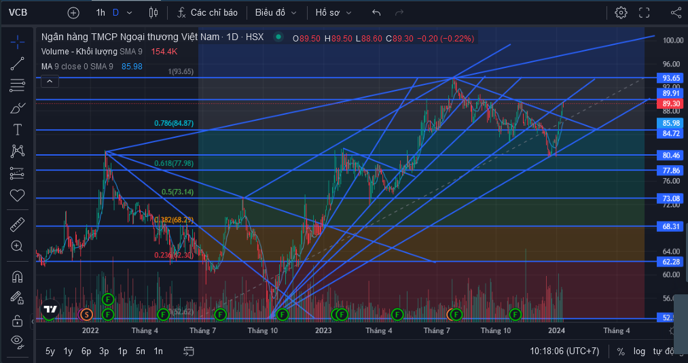The width and height of the screenshot is (688, 363).
Task: Activate the zoom in tool
Action: tap(17, 246)
